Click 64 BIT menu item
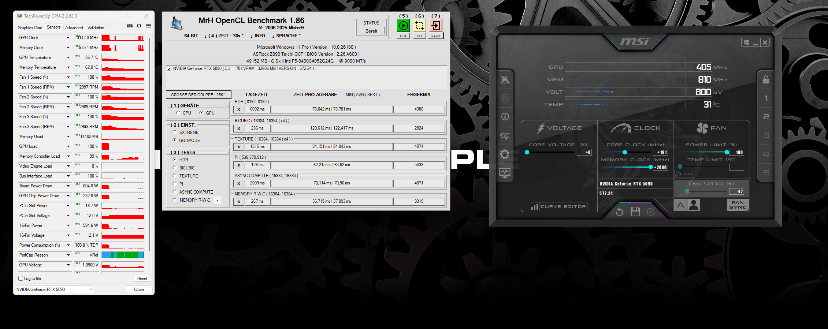Image resolution: width=828 pixels, height=329 pixels. coord(191,36)
